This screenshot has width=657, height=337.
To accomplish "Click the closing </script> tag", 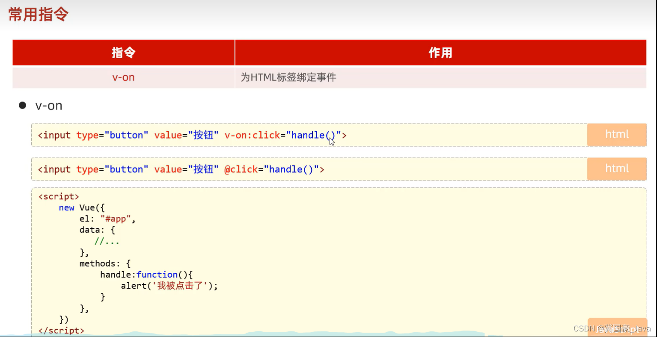I will (x=61, y=331).
